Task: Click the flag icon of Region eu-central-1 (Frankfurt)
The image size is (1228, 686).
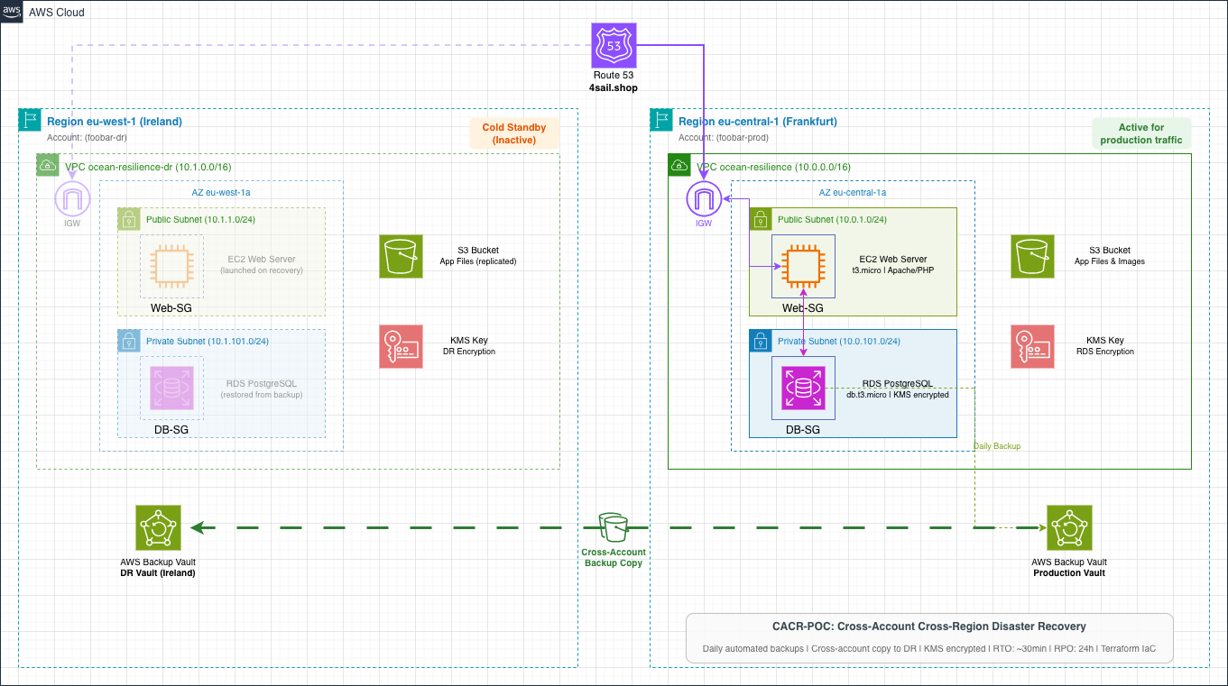Action: click(x=662, y=121)
